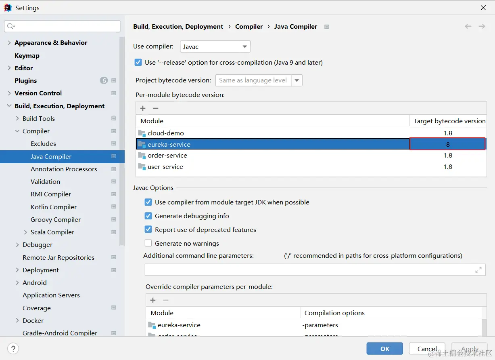495x360 pixels.
Task: Open the help question mark button
Action: [13, 348]
